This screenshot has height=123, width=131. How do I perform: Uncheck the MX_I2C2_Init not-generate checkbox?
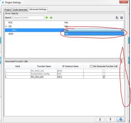pos(104,77)
